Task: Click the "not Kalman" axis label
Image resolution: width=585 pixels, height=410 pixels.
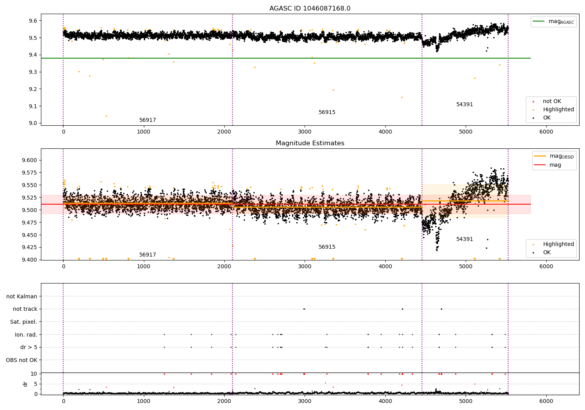Action: click(x=22, y=297)
